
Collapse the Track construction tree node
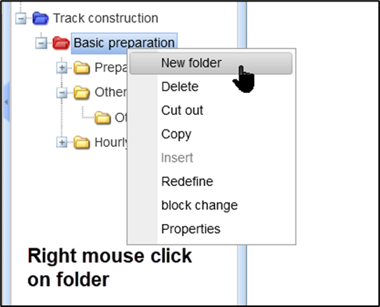(x=21, y=19)
